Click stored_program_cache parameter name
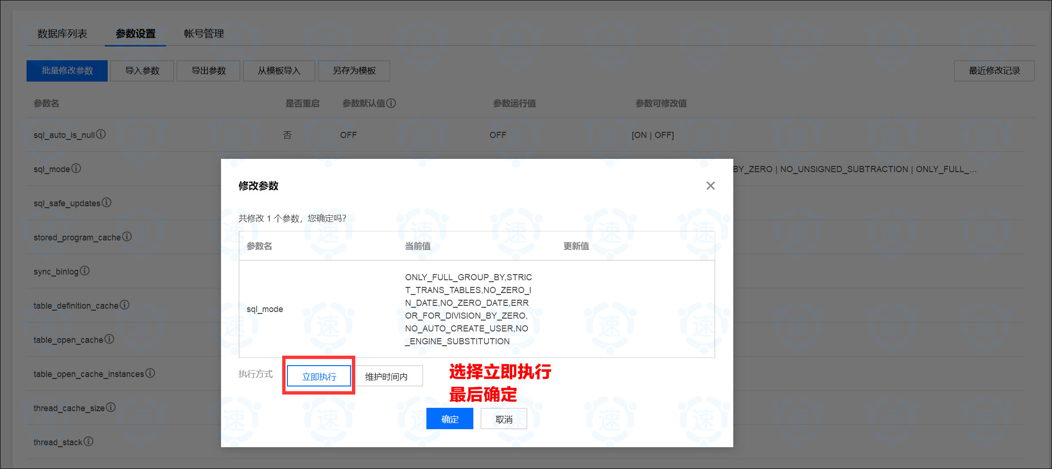 click(77, 238)
